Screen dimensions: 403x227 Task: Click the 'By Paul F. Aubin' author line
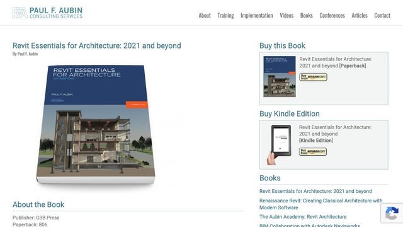point(25,54)
